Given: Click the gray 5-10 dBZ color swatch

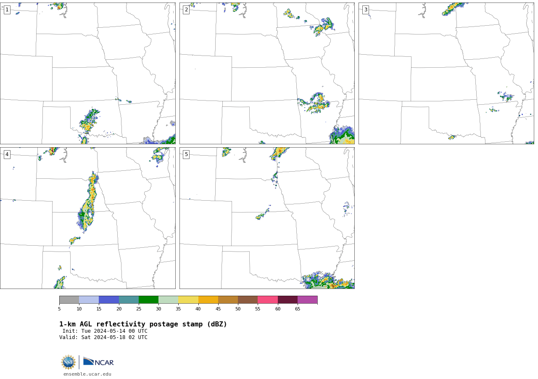Looking at the screenshot, I should (69, 300).
